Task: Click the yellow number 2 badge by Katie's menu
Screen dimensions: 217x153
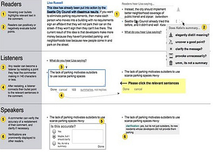Action: (x=204, y=27)
